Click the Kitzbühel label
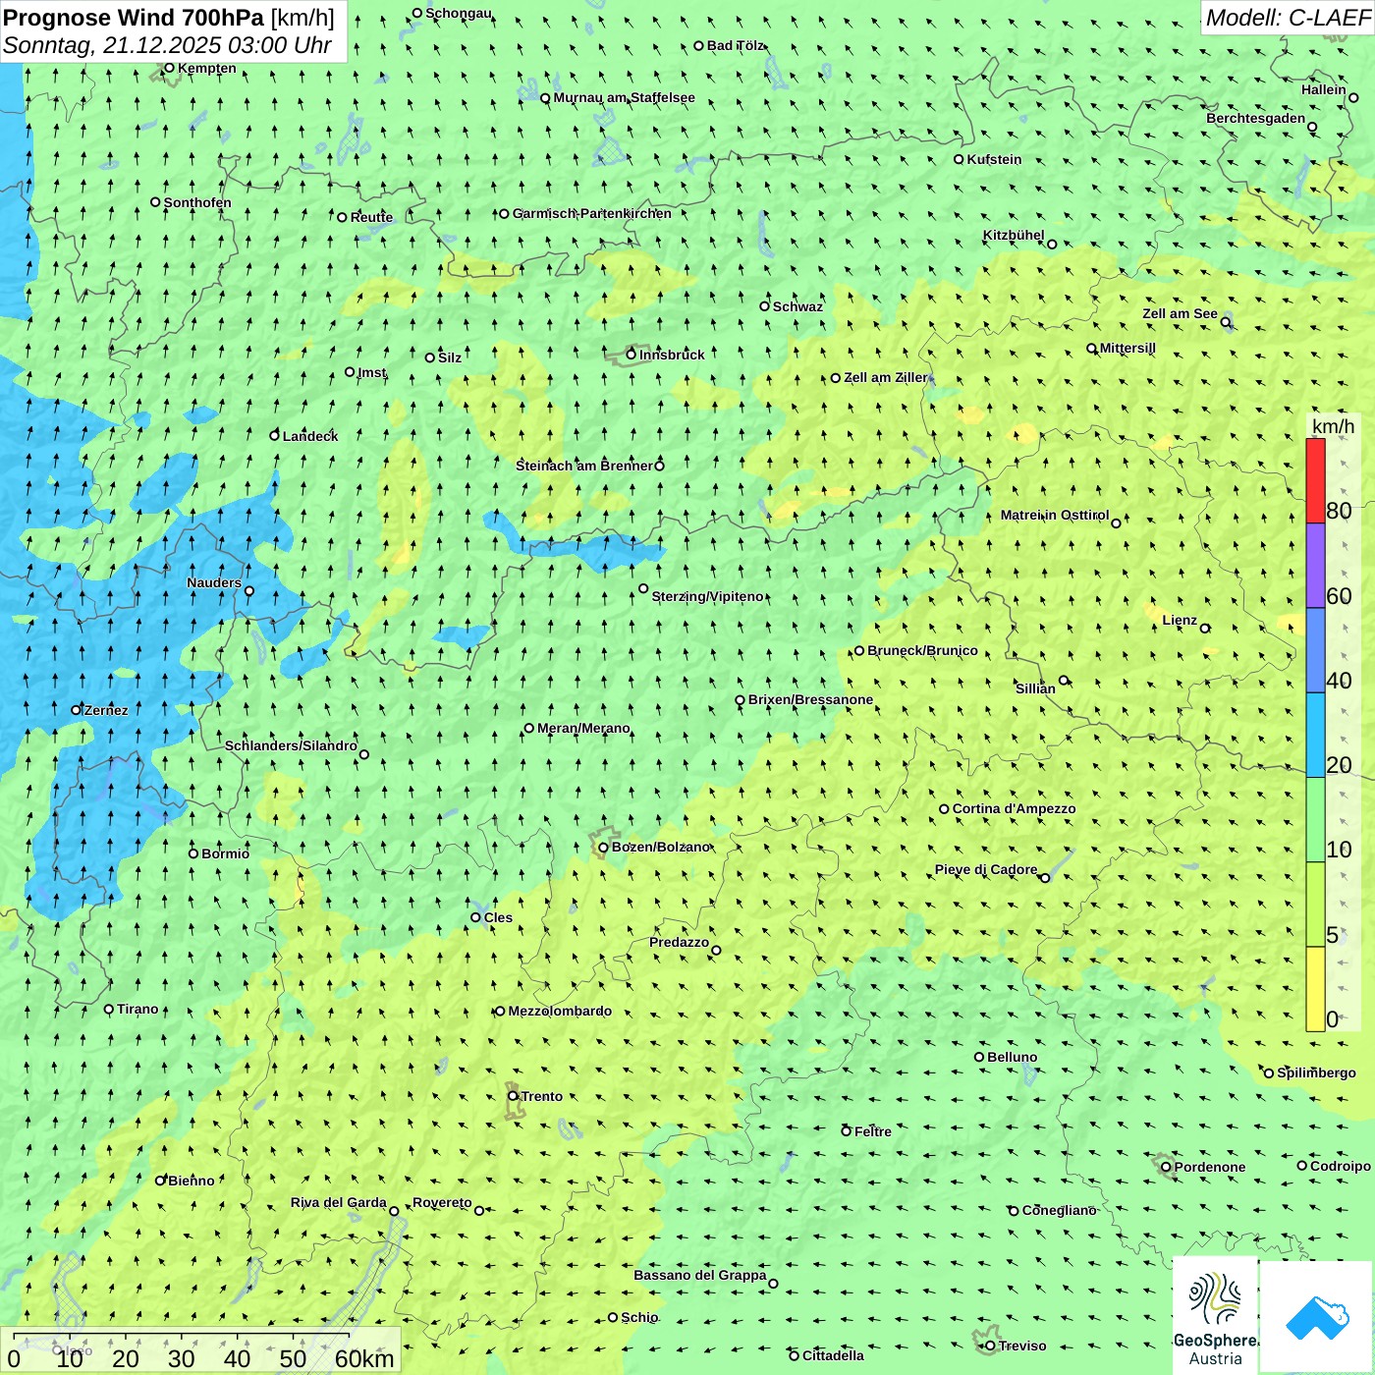Image resolution: width=1375 pixels, height=1375 pixels. click(x=1014, y=235)
